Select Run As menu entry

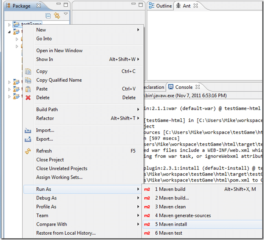coord(83,189)
